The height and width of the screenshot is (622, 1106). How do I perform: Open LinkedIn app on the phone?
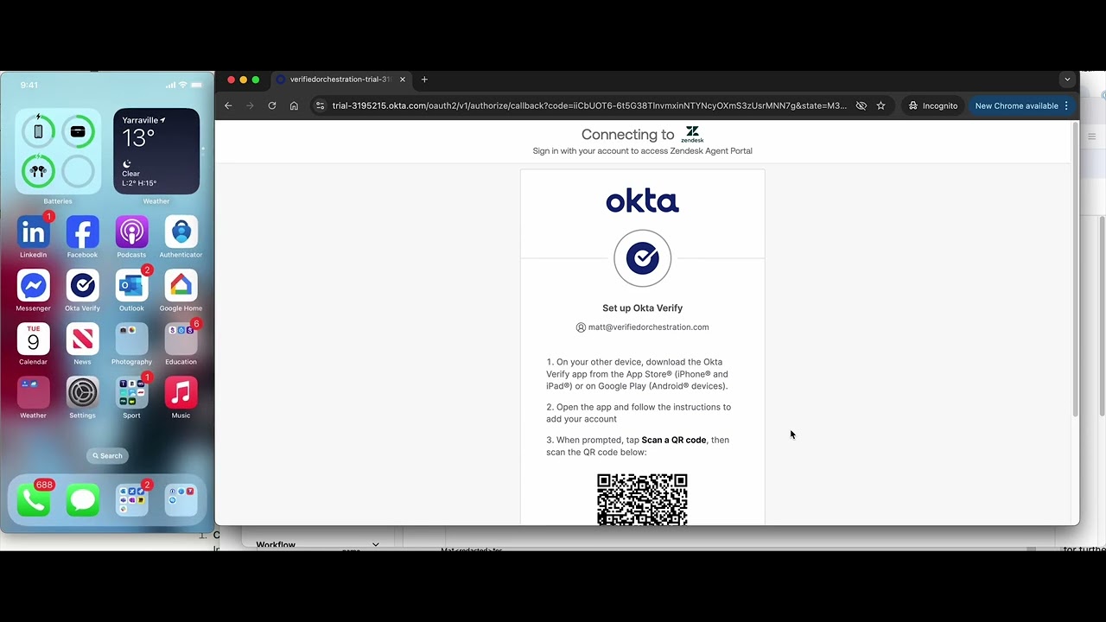[33, 232]
